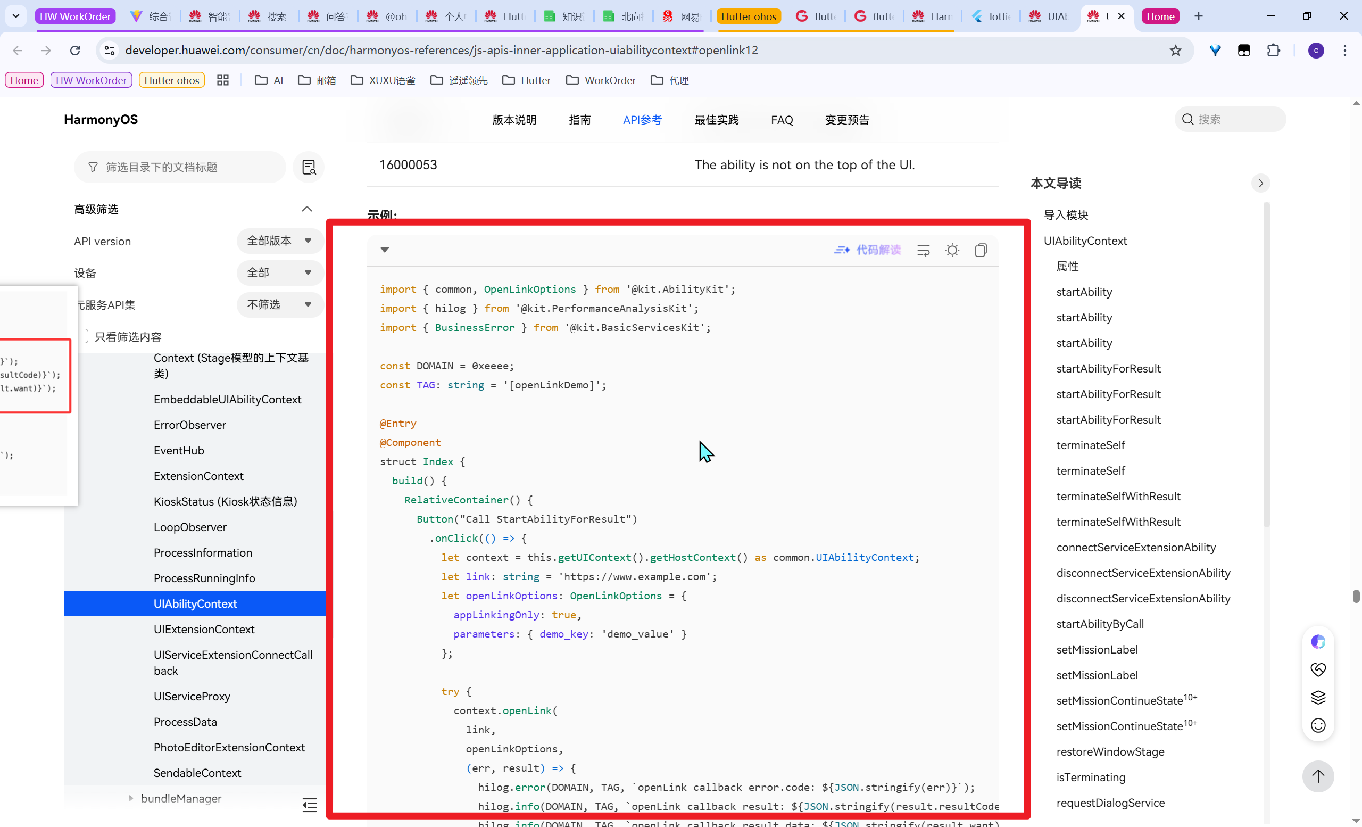Jump to terminateSelfWithResult in 本文导读
Image resolution: width=1362 pixels, height=827 pixels.
point(1118,497)
